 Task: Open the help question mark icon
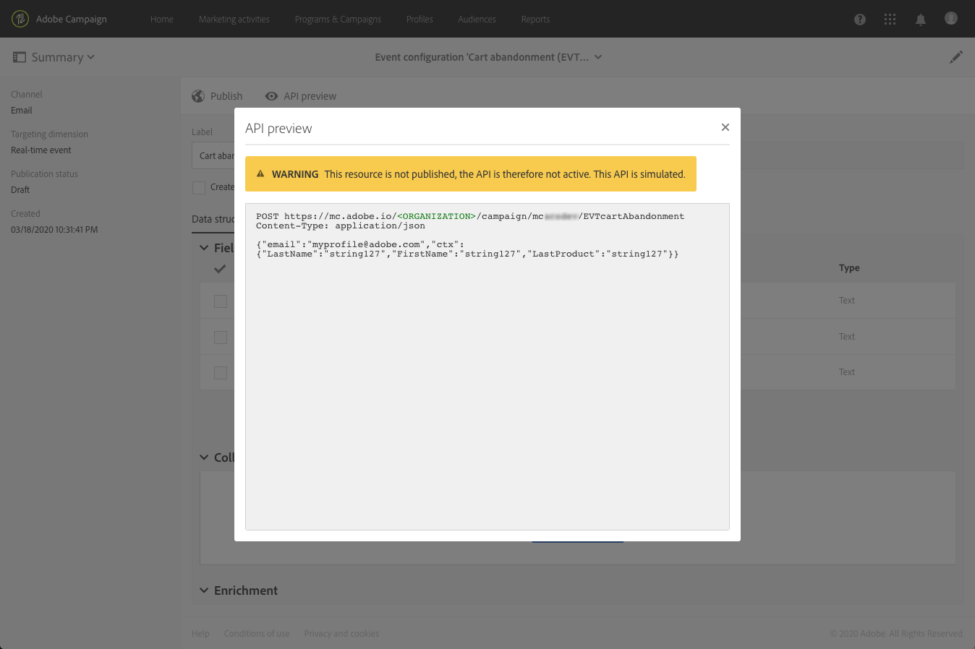[x=860, y=20]
